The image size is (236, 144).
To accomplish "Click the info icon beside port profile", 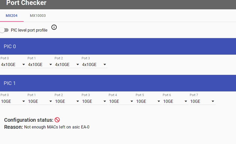I will click(x=54, y=27).
